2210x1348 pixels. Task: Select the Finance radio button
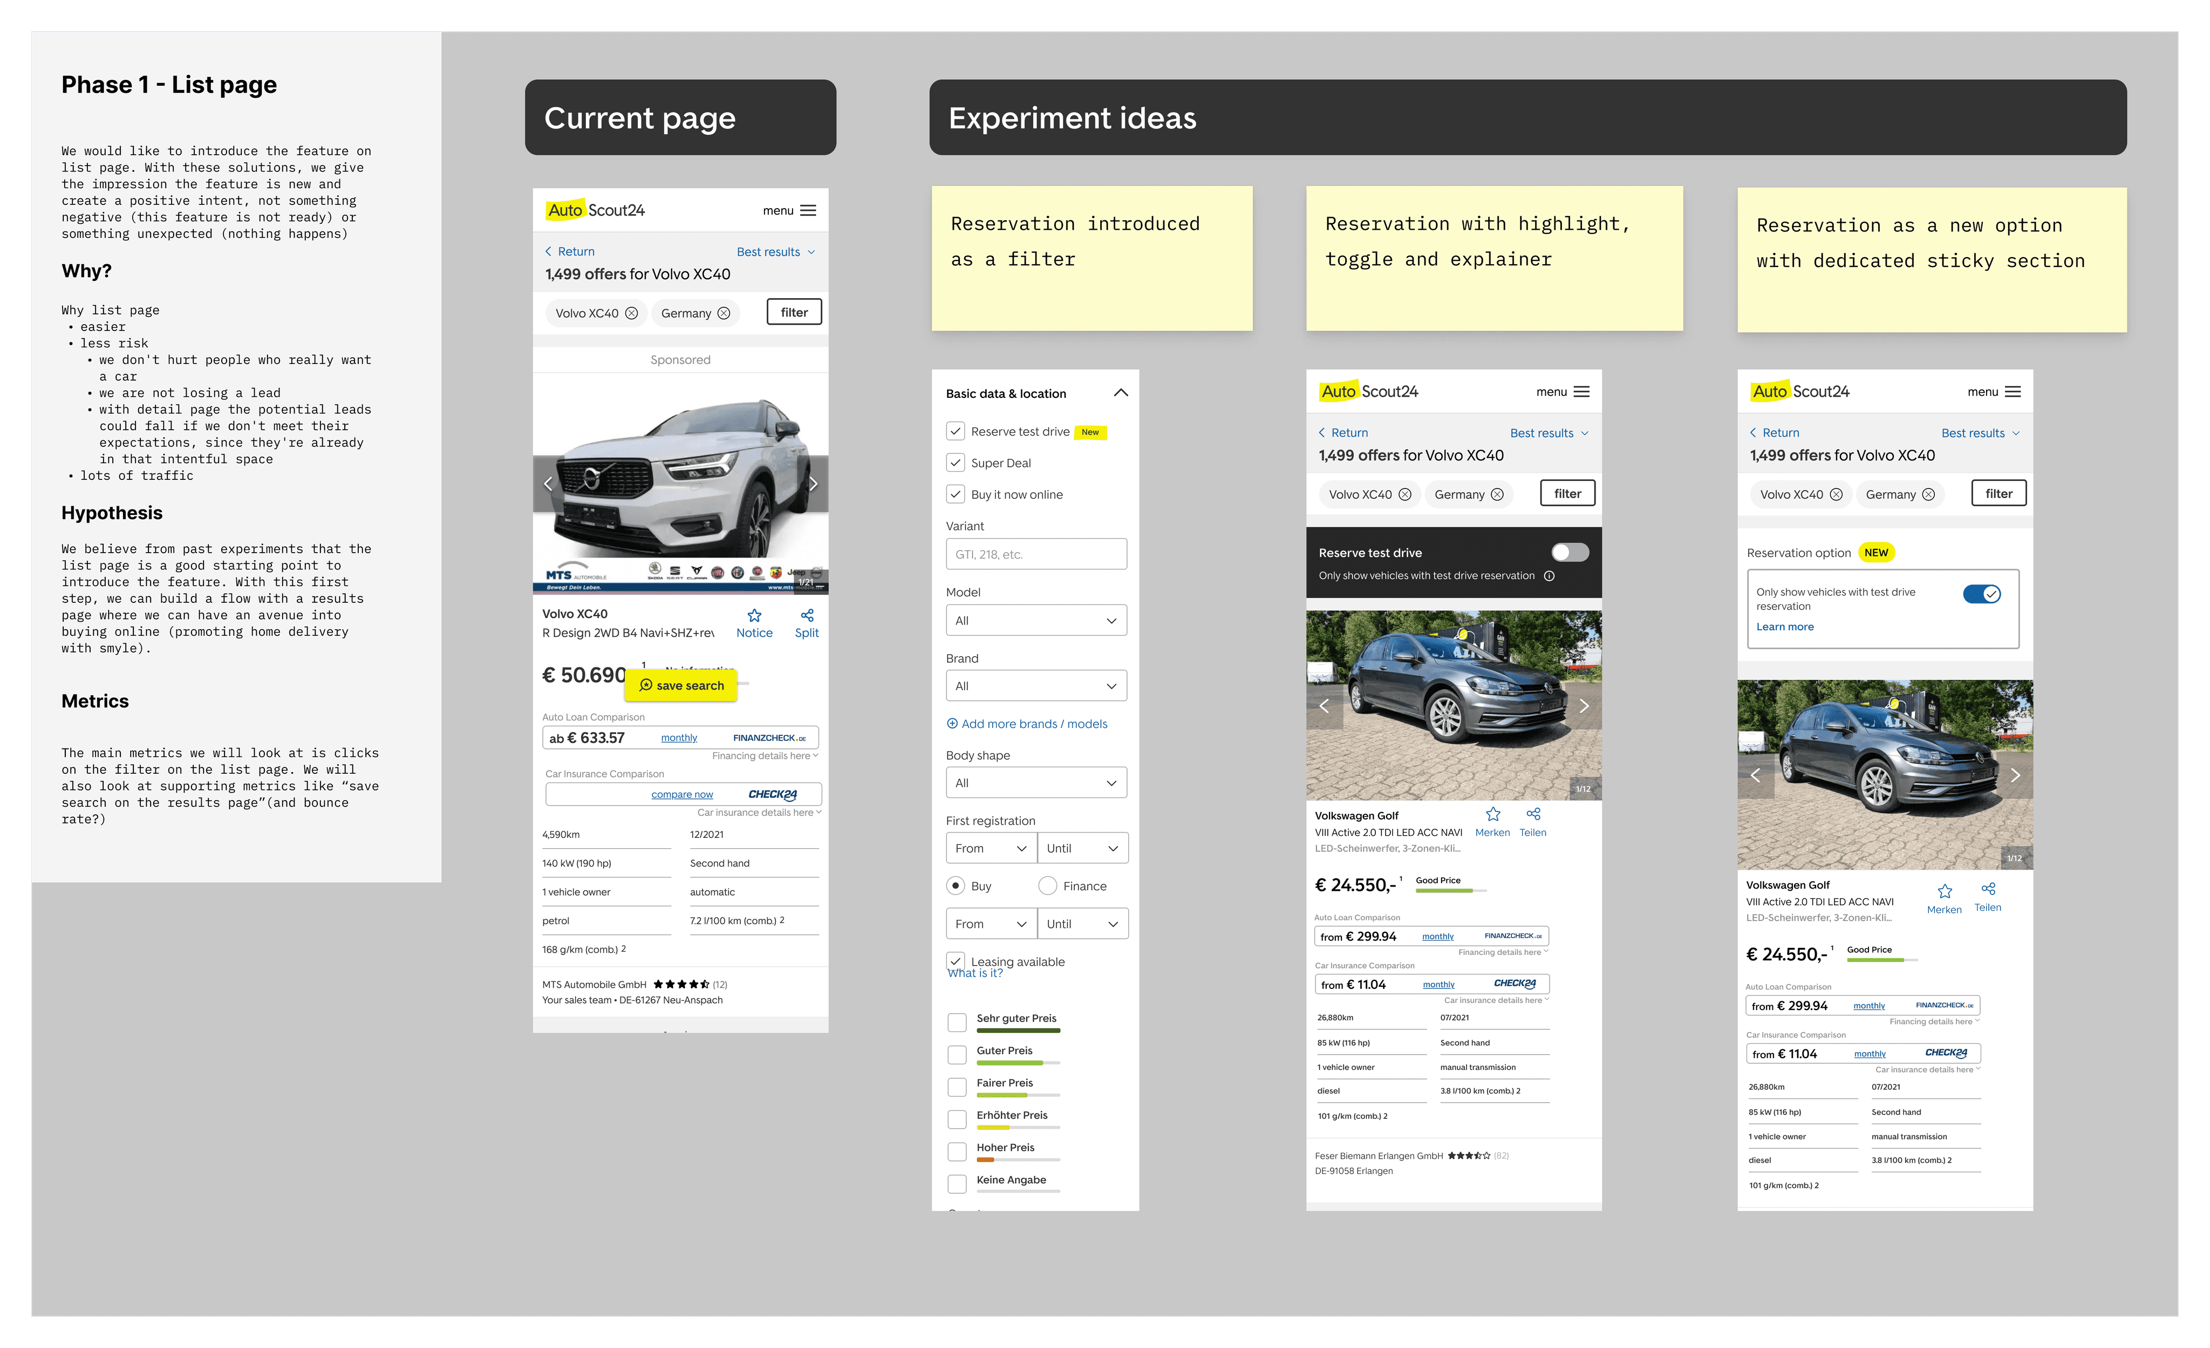(x=1048, y=886)
